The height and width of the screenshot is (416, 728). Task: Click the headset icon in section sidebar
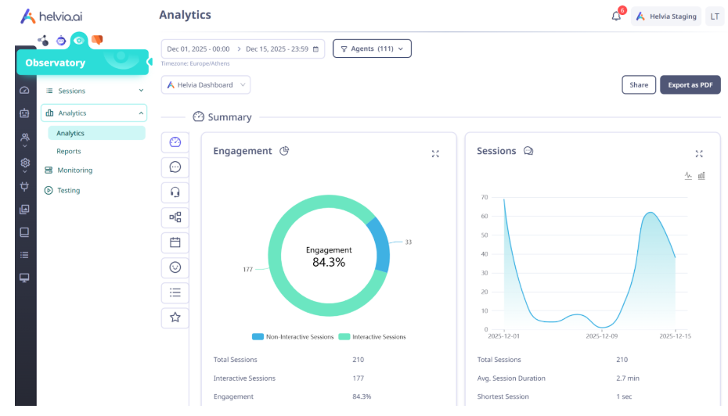[x=175, y=192]
